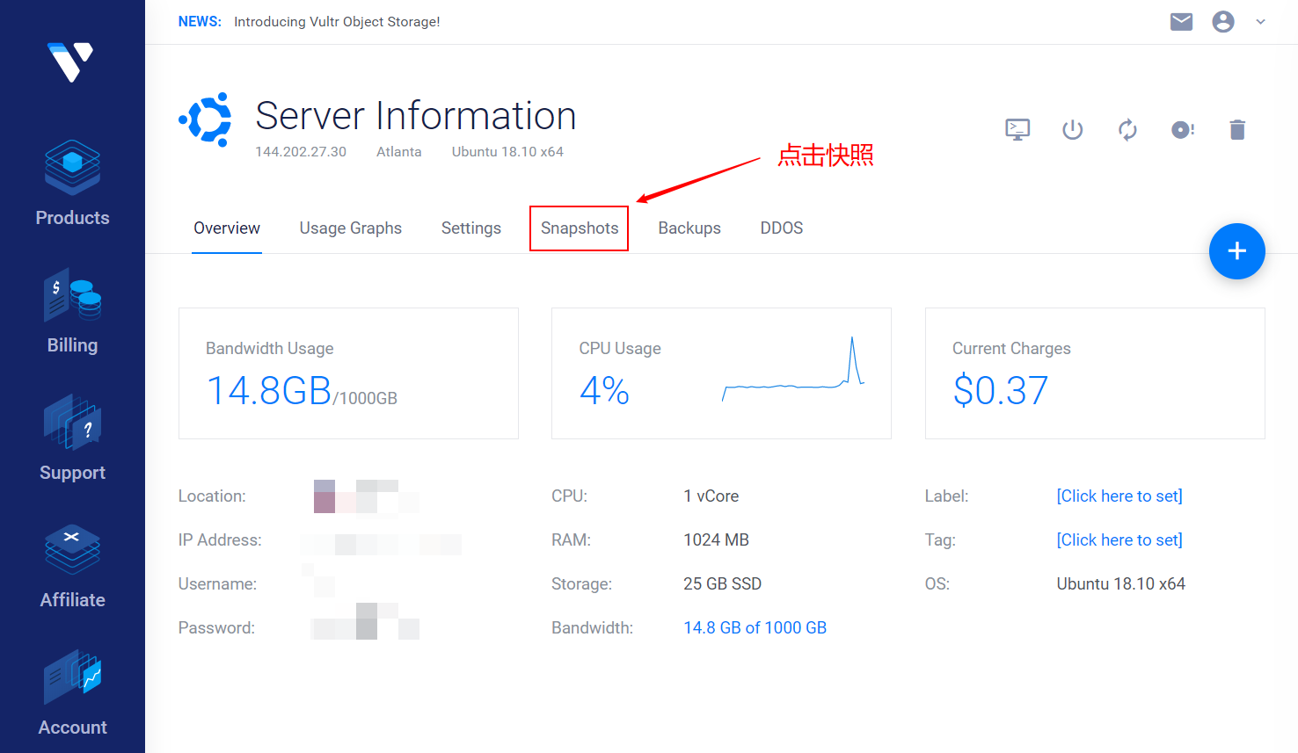The image size is (1298, 753).
Task: Open the Settings tab
Action: point(470,228)
